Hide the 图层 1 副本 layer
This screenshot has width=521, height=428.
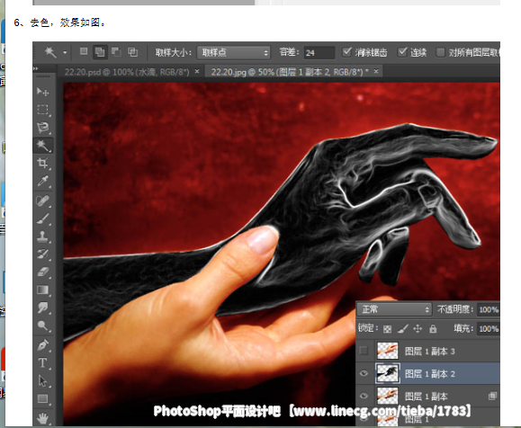[x=364, y=396]
